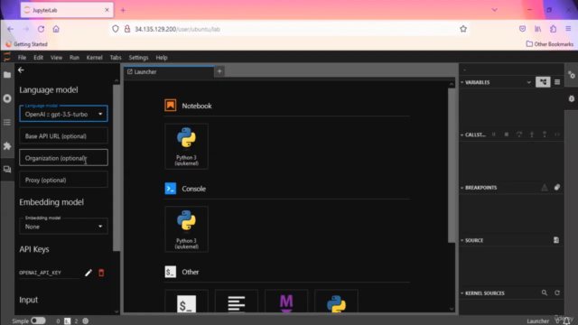Open the File Browser sidebar icon

(x=7, y=75)
